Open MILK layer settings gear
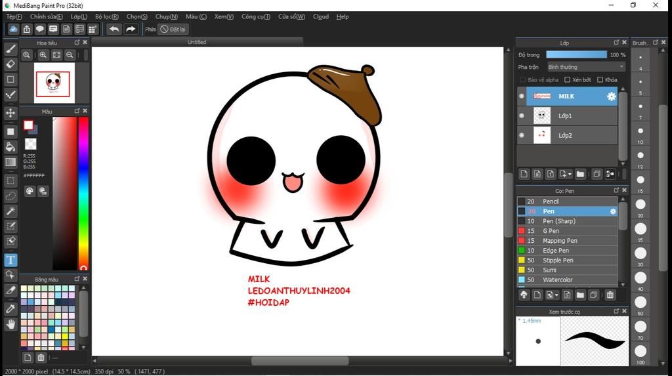Screen dimensions: 672x376 [x=611, y=96]
